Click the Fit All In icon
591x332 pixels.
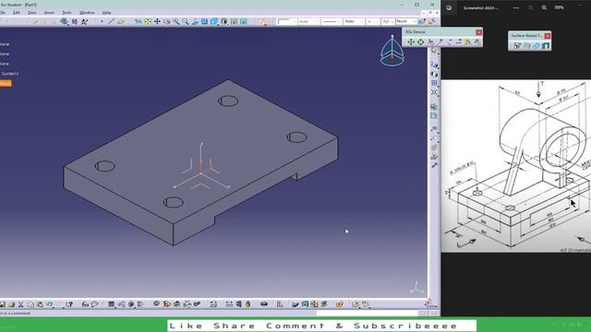pyautogui.click(x=148, y=22)
